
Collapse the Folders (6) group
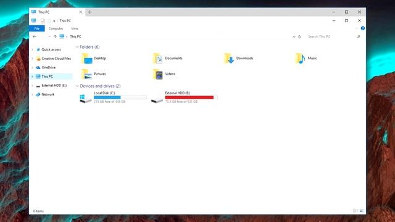(77, 47)
